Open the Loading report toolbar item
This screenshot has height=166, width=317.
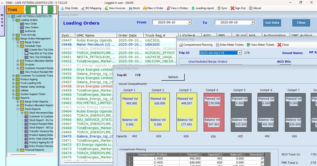click(203, 8)
